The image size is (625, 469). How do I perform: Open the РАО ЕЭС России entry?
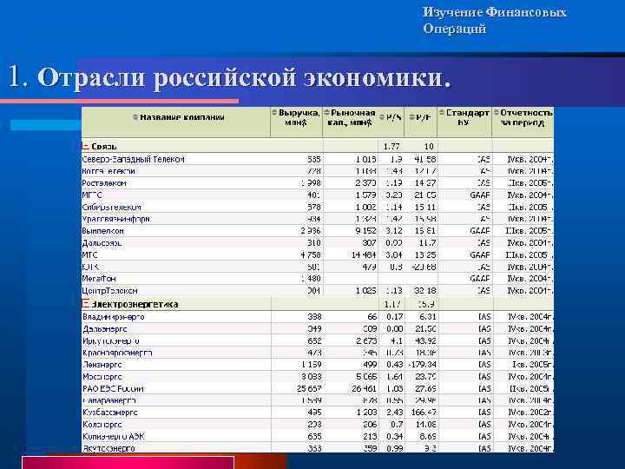pos(114,389)
